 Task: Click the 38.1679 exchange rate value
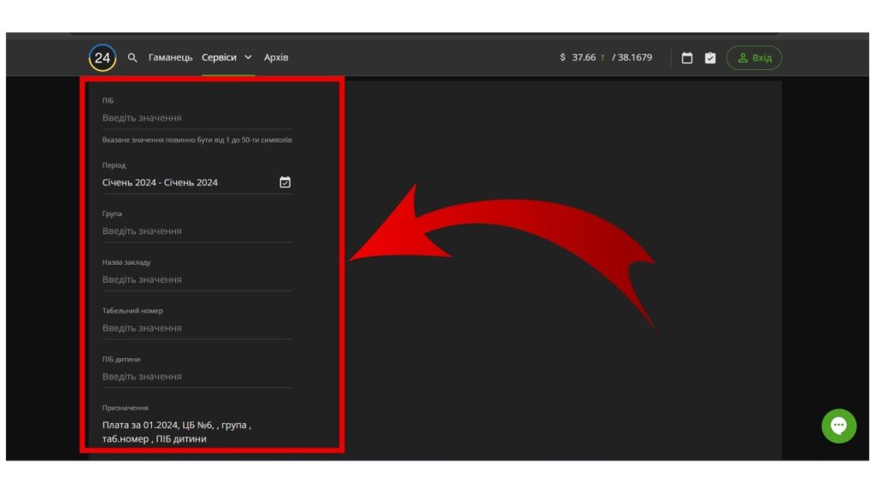click(x=634, y=57)
